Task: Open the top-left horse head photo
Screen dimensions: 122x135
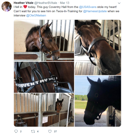Action: pyautogui.click(x=44, y=41)
